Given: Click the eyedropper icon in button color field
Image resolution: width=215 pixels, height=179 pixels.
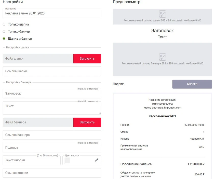Looking at the screenshot, I should [96, 160].
